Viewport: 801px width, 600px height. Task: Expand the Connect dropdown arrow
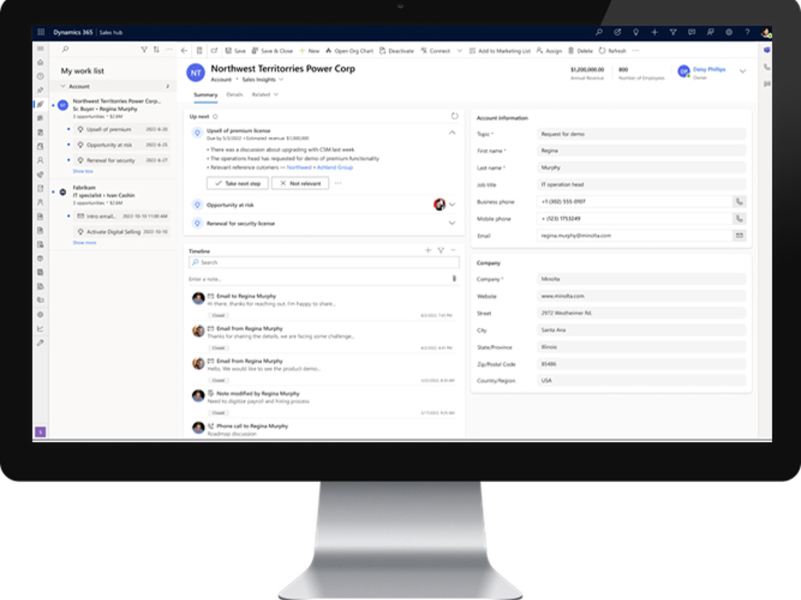pos(459,51)
